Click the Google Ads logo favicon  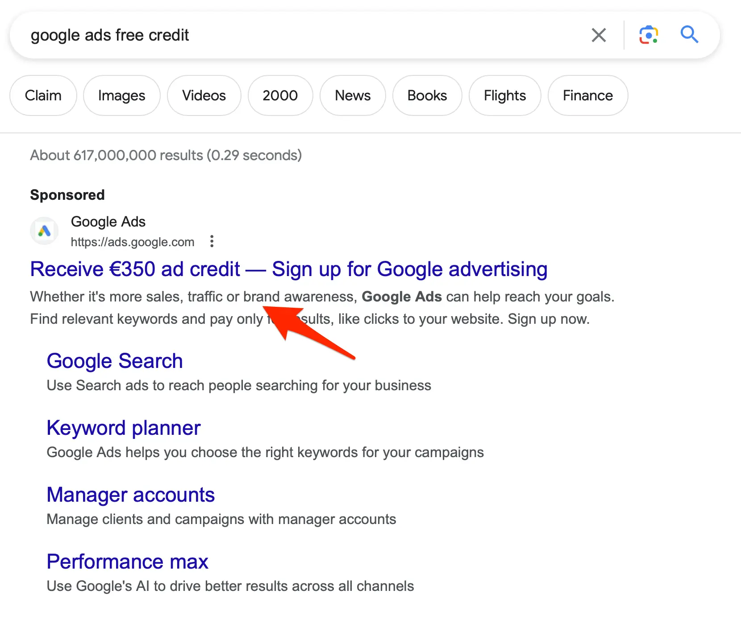coord(44,231)
